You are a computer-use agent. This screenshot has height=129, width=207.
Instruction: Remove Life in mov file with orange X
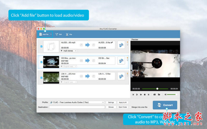(128, 73)
